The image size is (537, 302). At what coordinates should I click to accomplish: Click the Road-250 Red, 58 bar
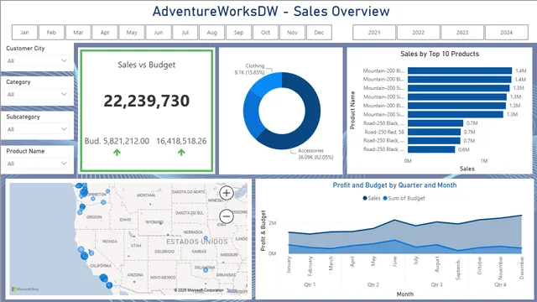point(434,132)
